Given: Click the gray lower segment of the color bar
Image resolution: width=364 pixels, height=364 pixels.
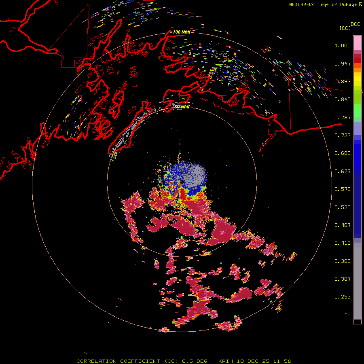Looking at the screenshot, I should (x=357, y=281).
